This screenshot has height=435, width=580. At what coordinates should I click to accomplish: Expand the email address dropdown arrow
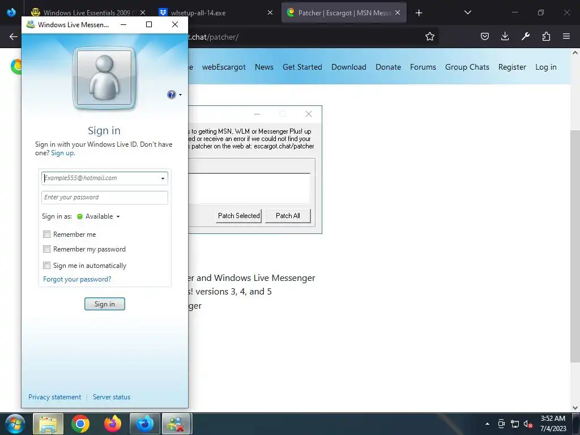(x=163, y=178)
